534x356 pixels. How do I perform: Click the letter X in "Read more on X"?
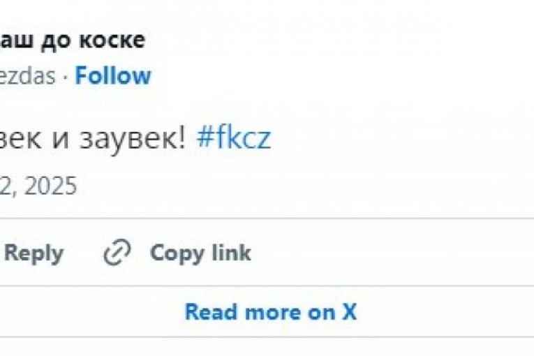[350, 311]
